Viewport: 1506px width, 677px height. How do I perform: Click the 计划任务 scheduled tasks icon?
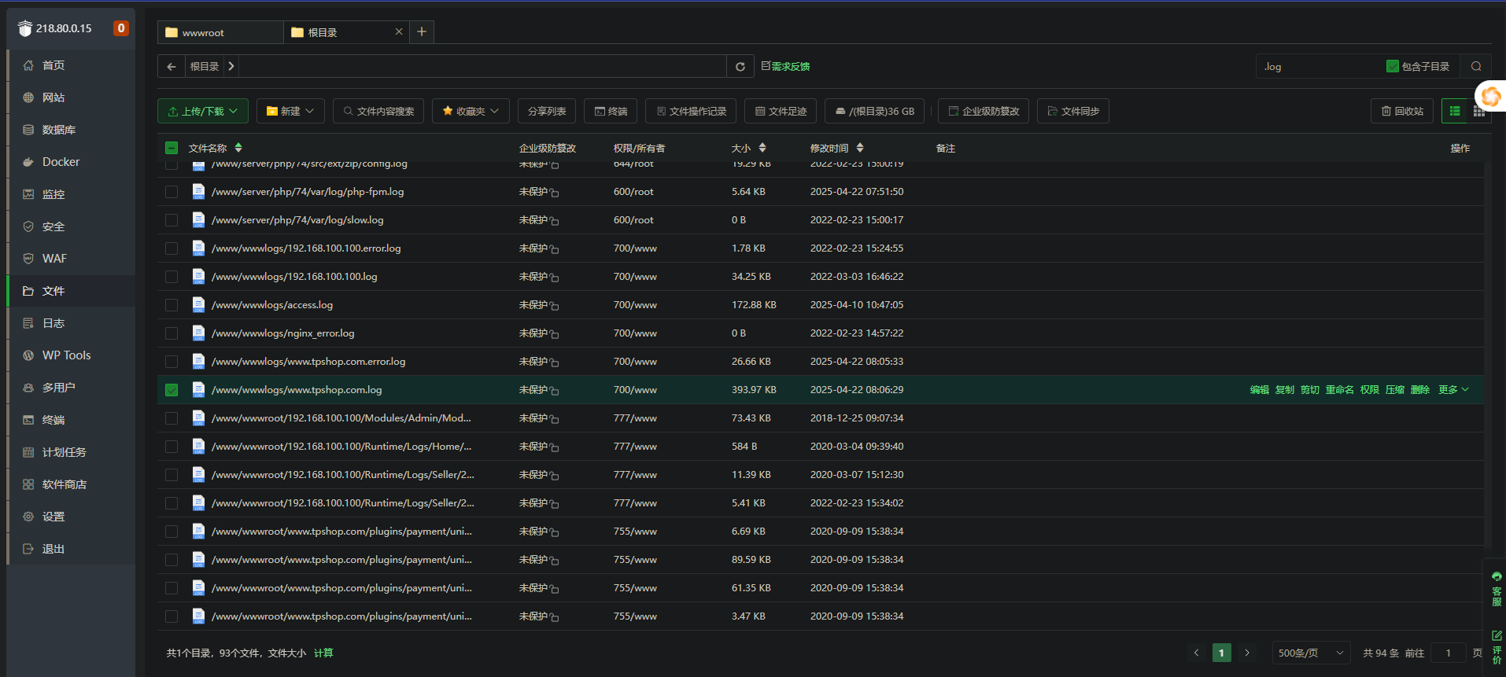[x=28, y=452]
